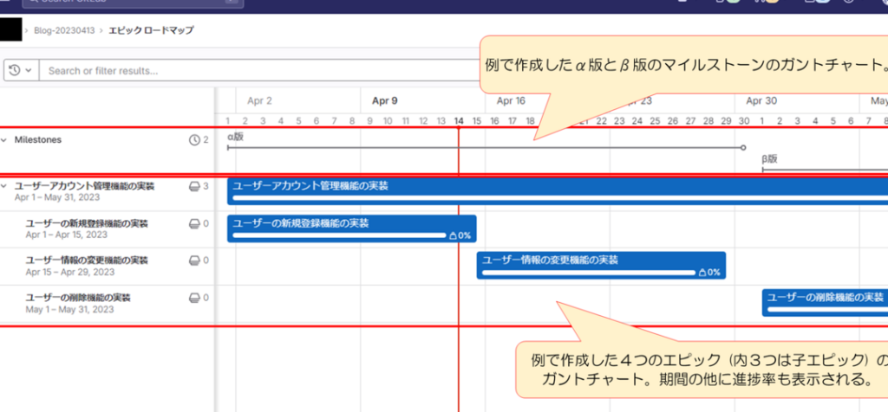Click the エピック ロードマップ breadcrumb

(151, 30)
